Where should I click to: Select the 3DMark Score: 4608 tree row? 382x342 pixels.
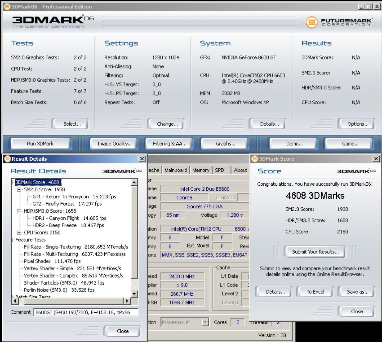click(x=37, y=182)
